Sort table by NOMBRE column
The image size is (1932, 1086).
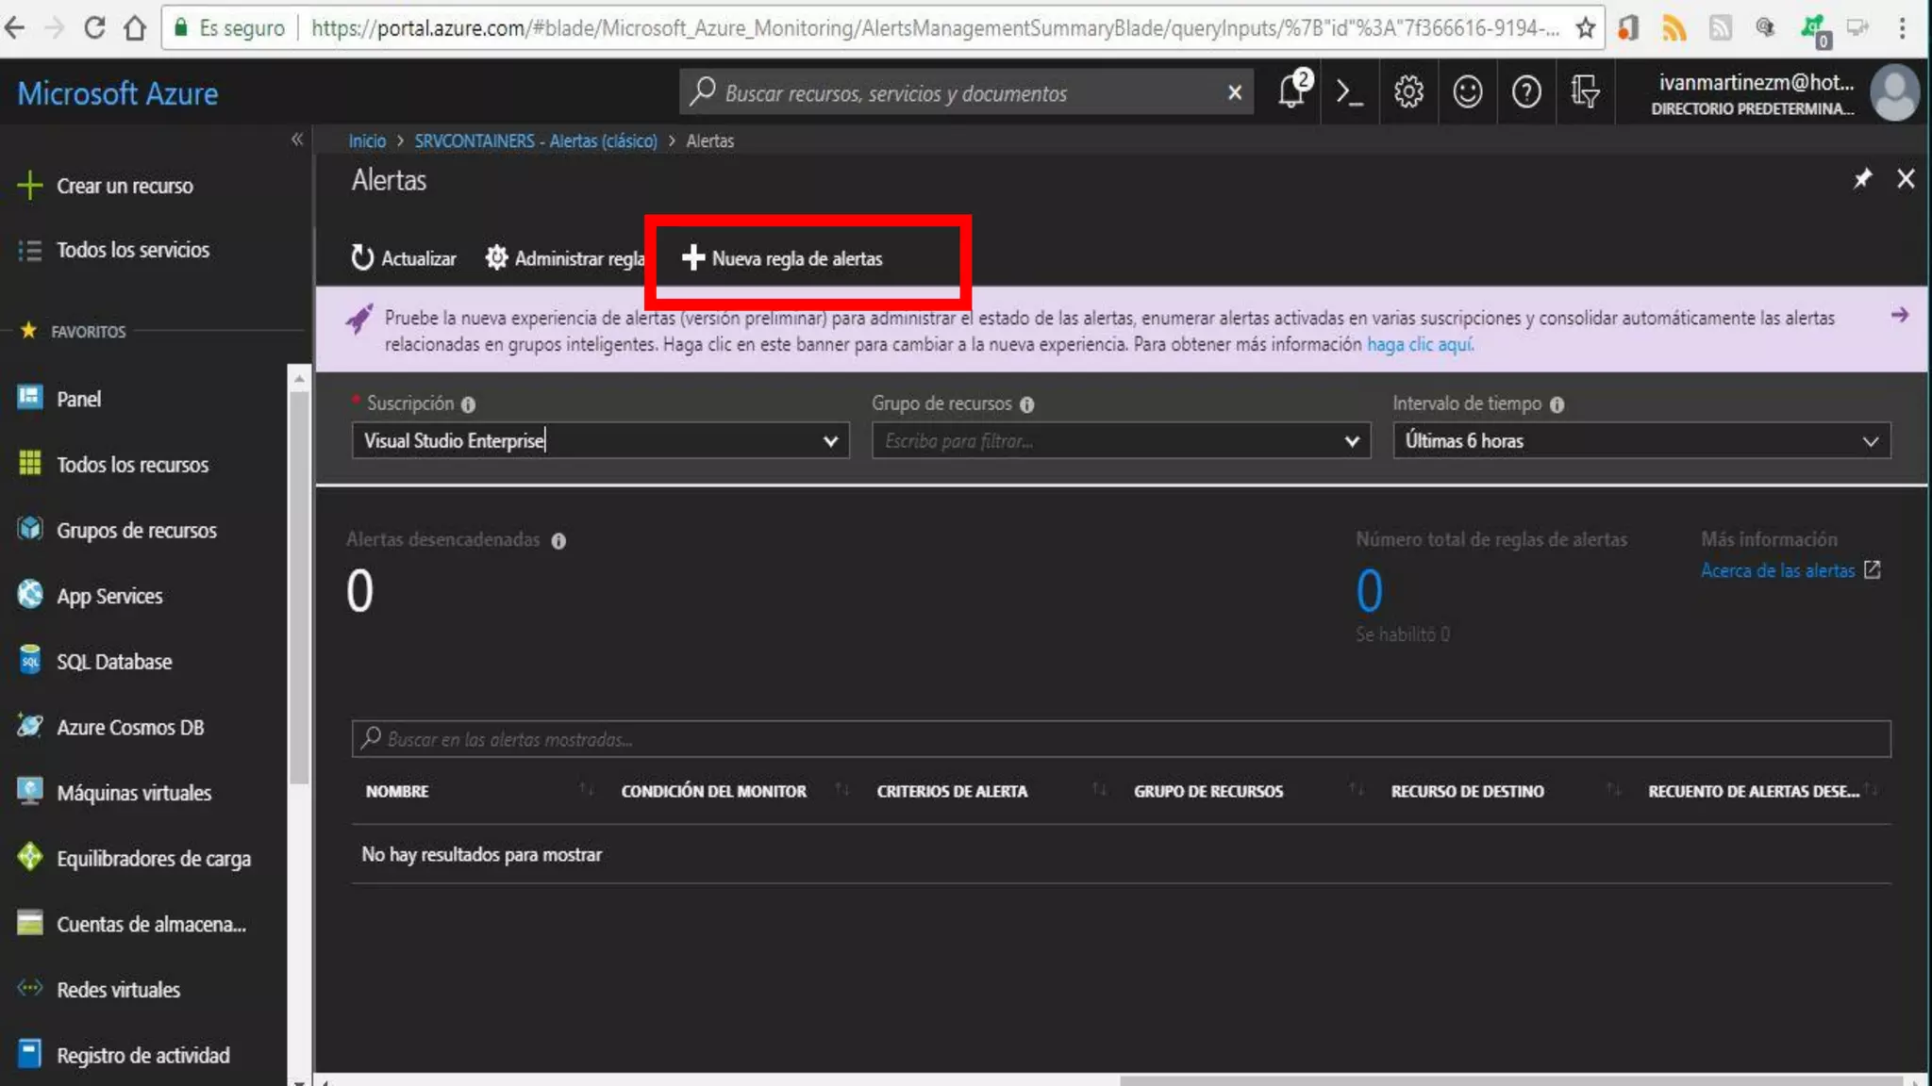pos(397,792)
